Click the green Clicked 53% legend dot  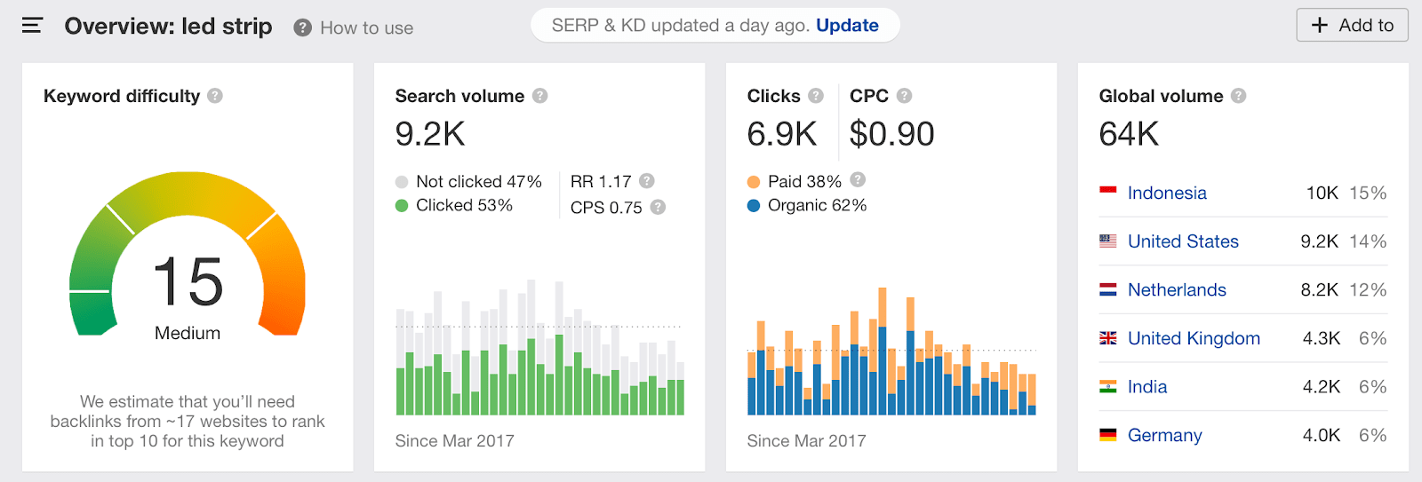click(402, 205)
